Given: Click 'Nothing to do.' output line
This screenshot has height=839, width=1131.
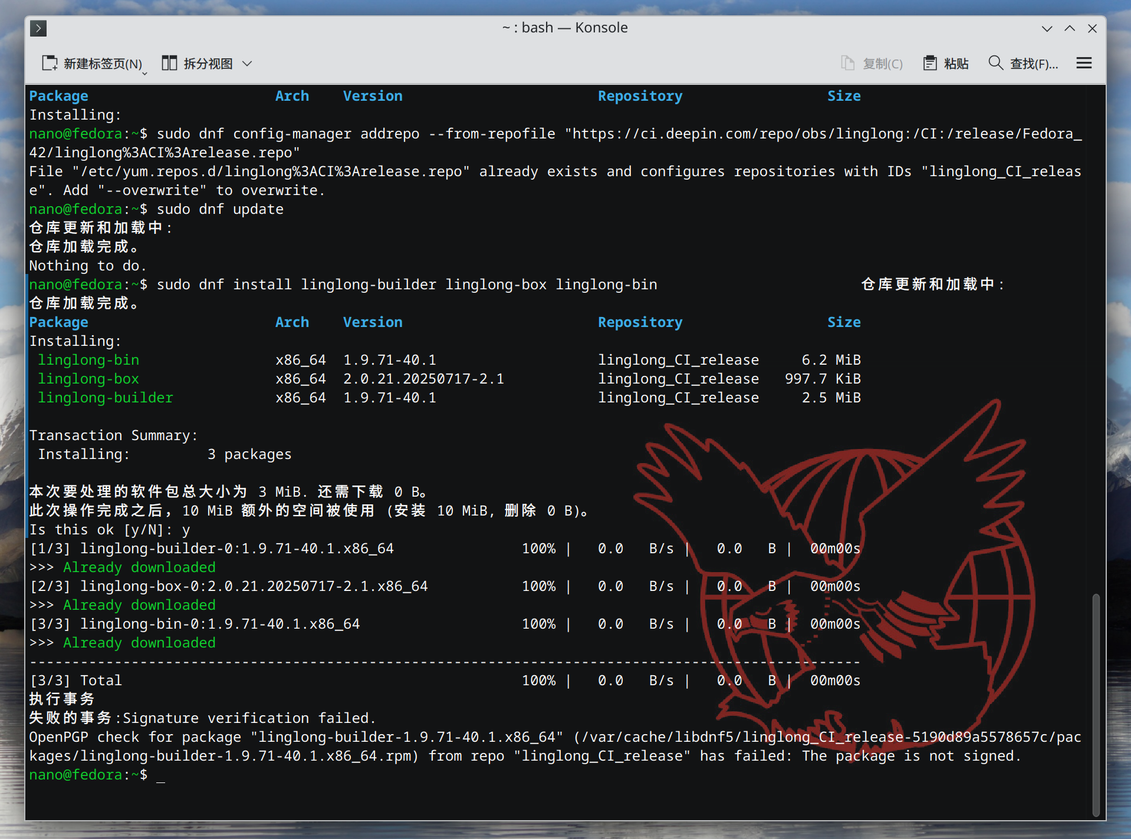Looking at the screenshot, I should 88,266.
